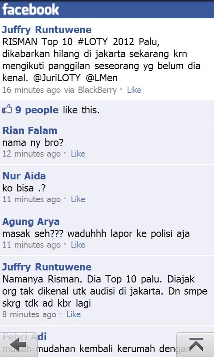Open Juffry Runtuwene's profile from the post header
This screenshot has height=357, width=214.
pyautogui.click(x=47, y=29)
